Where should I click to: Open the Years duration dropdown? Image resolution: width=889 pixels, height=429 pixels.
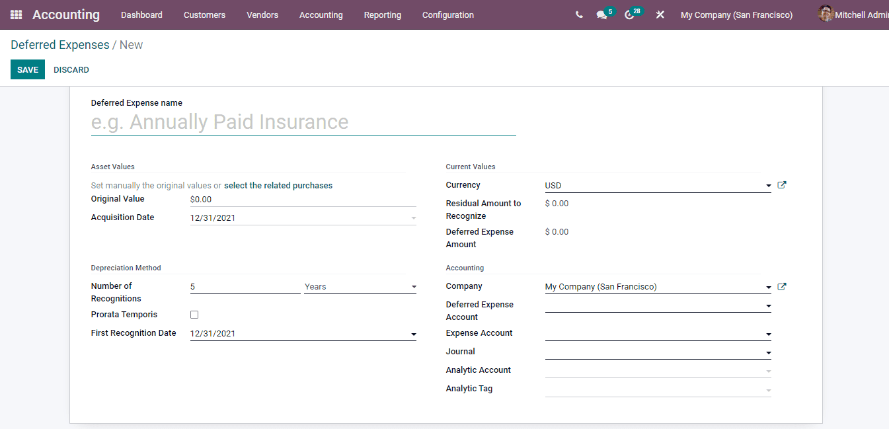[x=414, y=286]
